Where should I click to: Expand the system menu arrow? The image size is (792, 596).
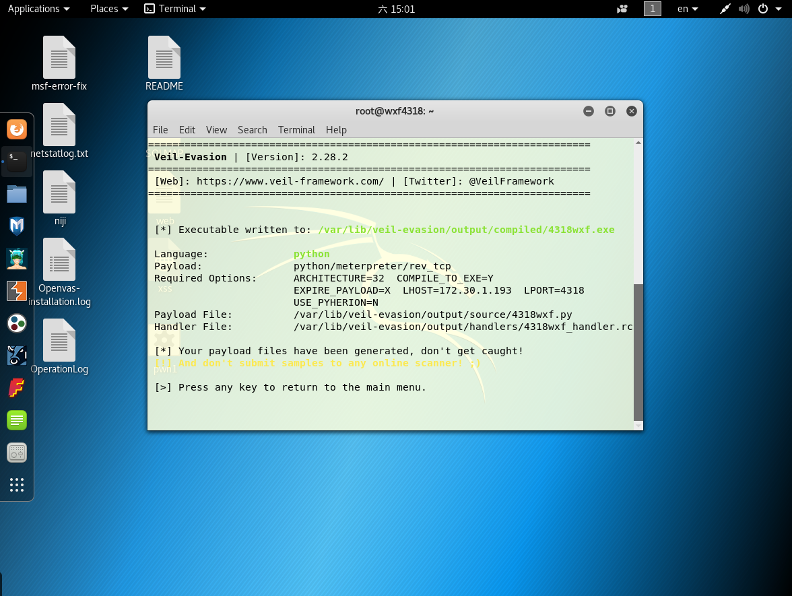tap(779, 9)
